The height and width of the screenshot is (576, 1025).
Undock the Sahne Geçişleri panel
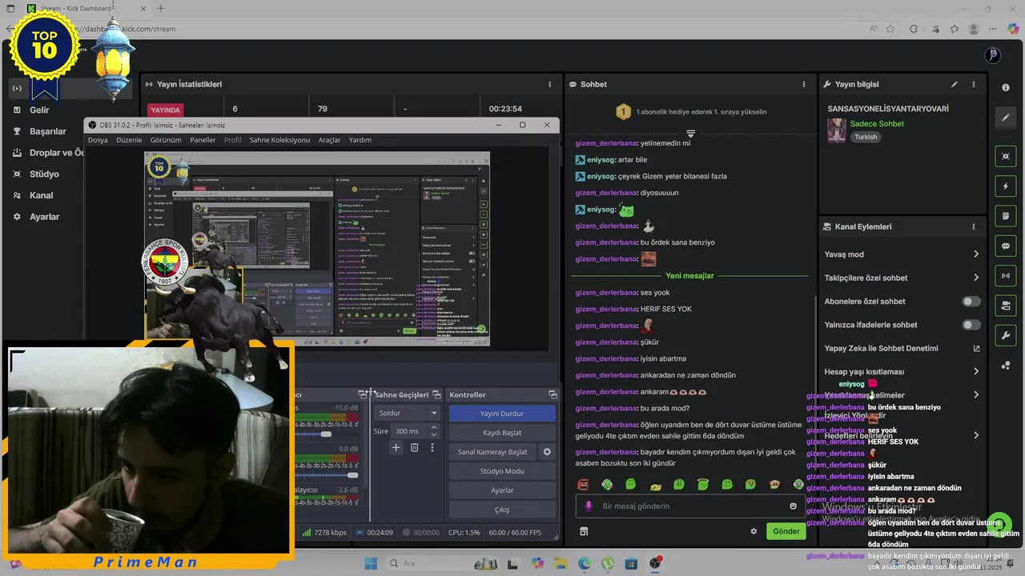(x=436, y=395)
